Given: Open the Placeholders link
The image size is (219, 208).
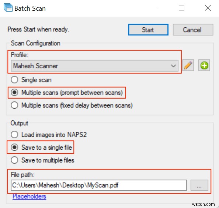Looking at the screenshot, I should [29, 197].
